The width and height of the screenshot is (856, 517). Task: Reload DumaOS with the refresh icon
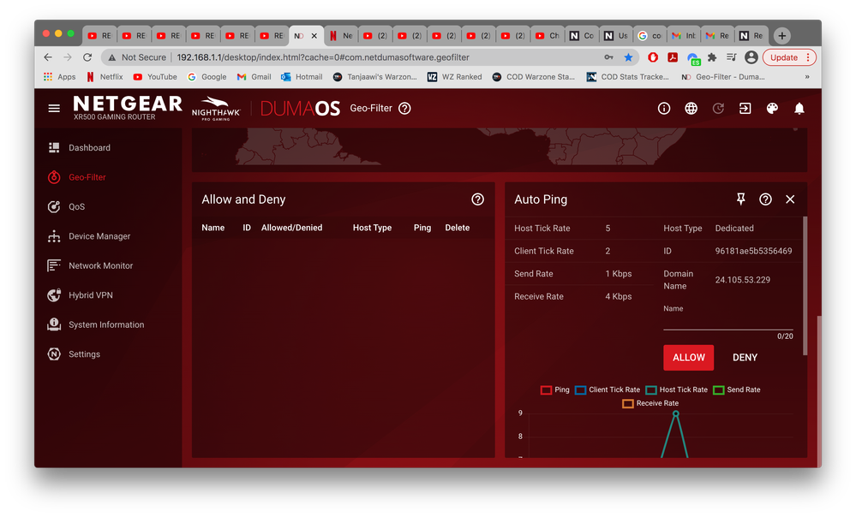[718, 108]
